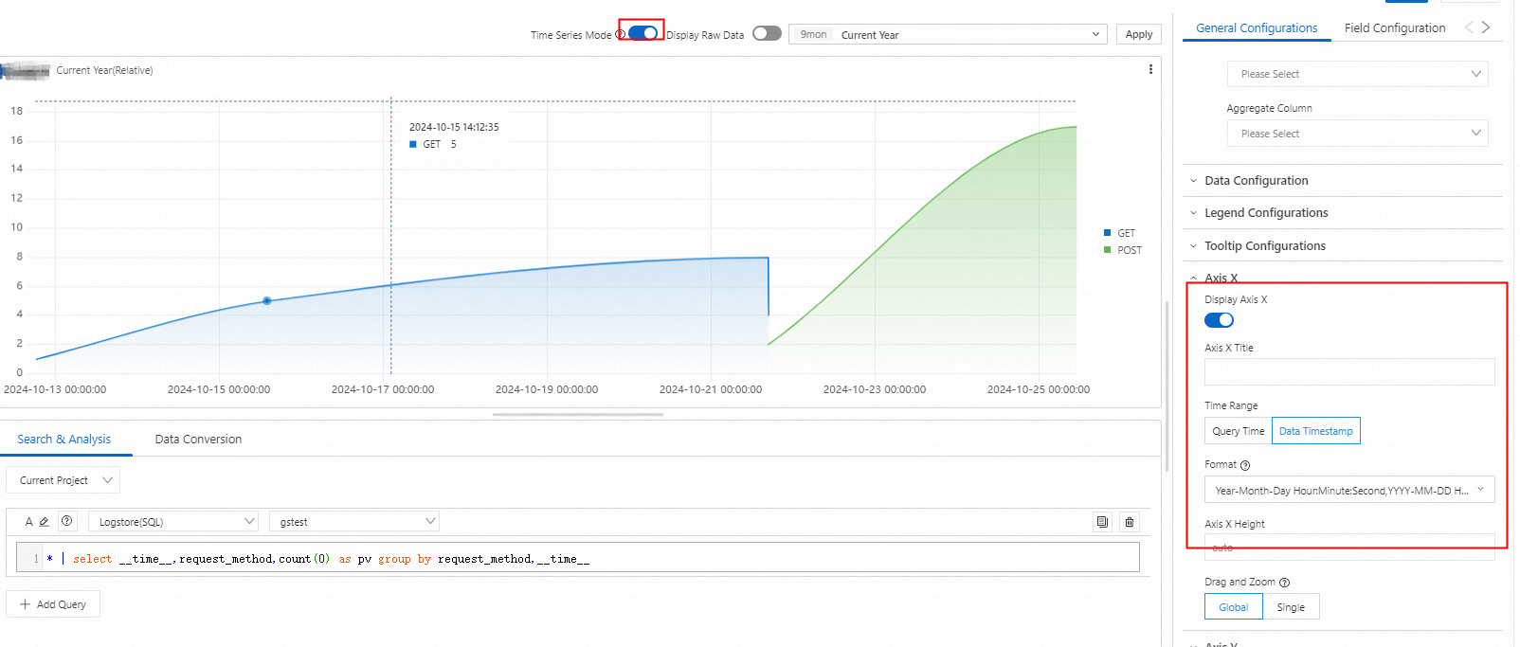1520x647 pixels.
Task: Choose Global drag and zoom mode
Action: [1234, 607]
